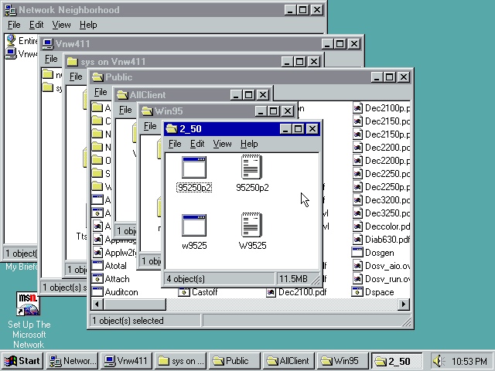Click the 2_50 window title bar folder icon
The image size is (495, 371).
[172, 129]
